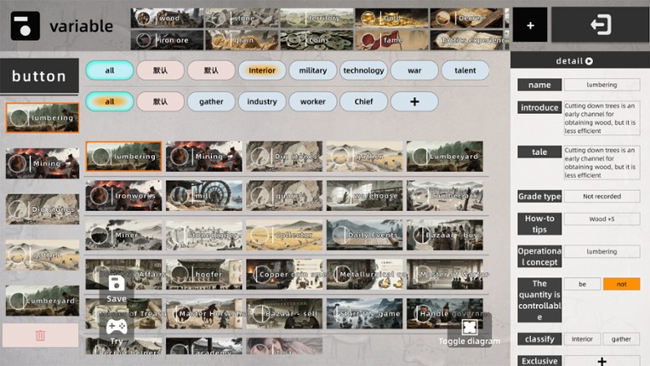Select the 'military' filter tab
This screenshot has width=650, height=366.
(x=312, y=71)
